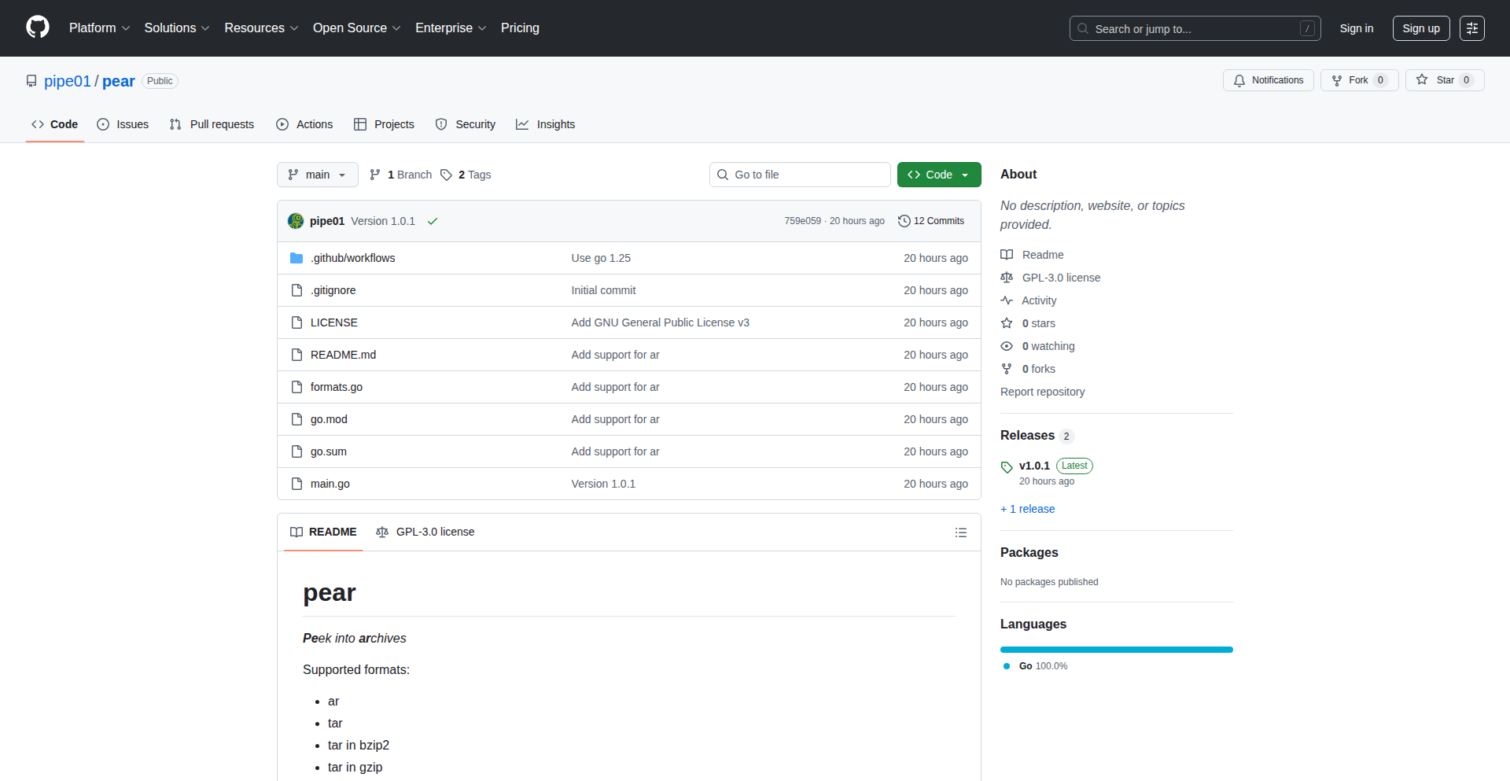This screenshot has height=781, width=1510.
Task: Switch to the Insights tab
Action: point(545,124)
